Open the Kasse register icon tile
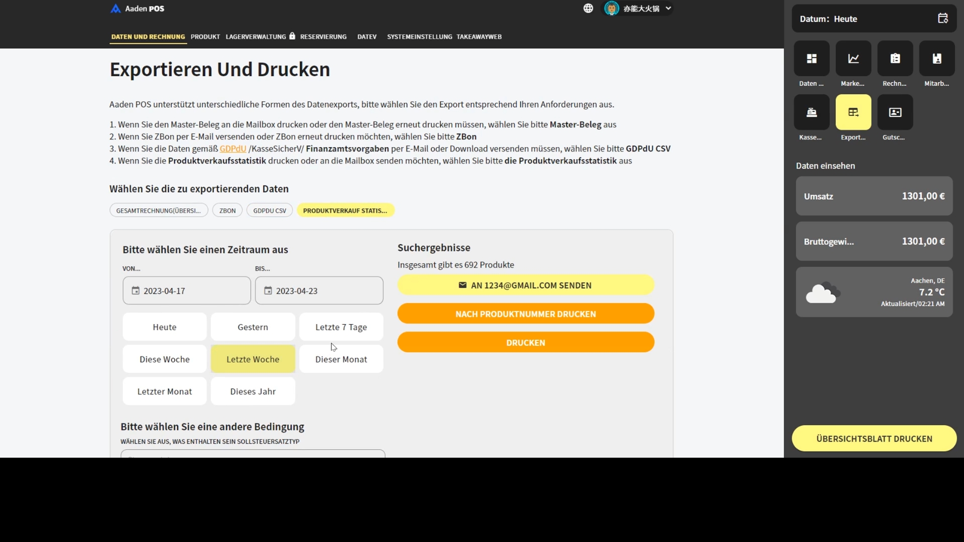Screen dimensions: 964x542 pyautogui.click(x=811, y=112)
